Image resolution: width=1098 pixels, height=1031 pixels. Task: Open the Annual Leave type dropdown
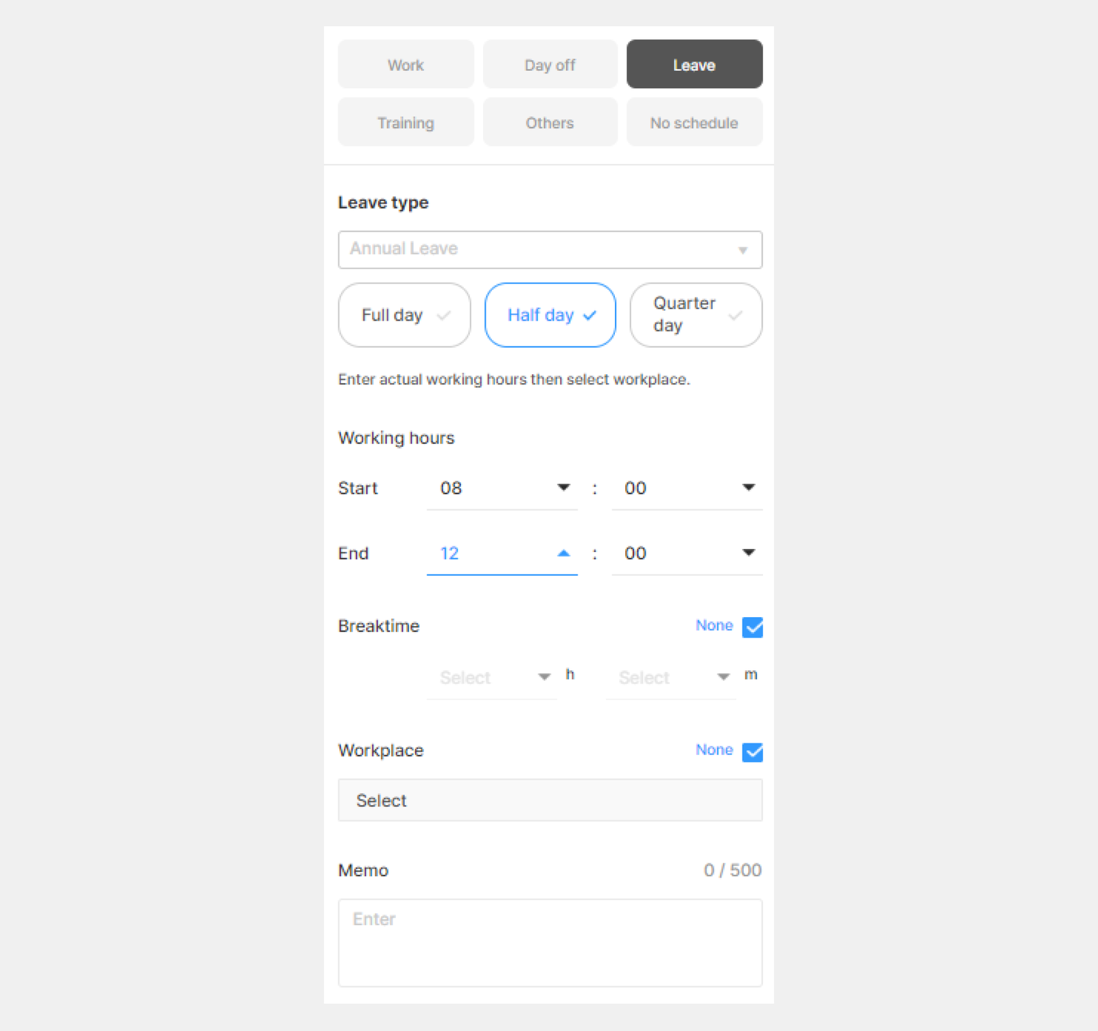[x=550, y=249]
